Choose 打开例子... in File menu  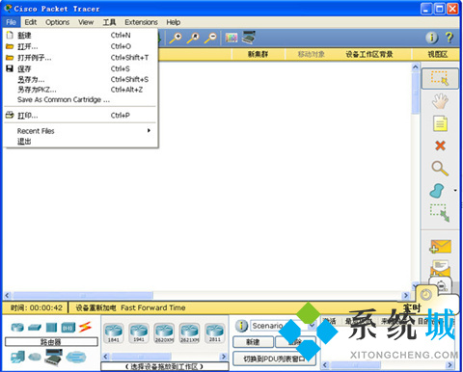(80, 58)
